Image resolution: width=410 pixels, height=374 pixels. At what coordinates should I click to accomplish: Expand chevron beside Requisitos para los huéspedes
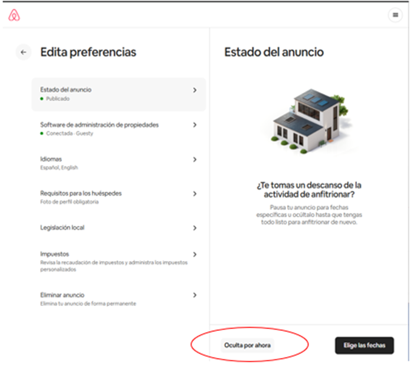coord(195,194)
